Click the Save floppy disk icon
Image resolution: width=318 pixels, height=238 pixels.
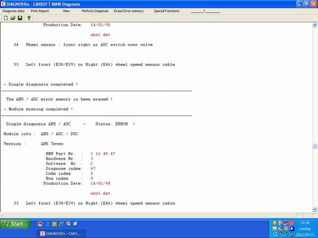pyautogui.click(x=20, y=18)
